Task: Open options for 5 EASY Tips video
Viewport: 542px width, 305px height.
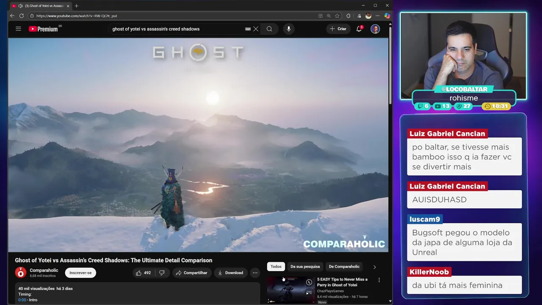Action: [379, 280]
